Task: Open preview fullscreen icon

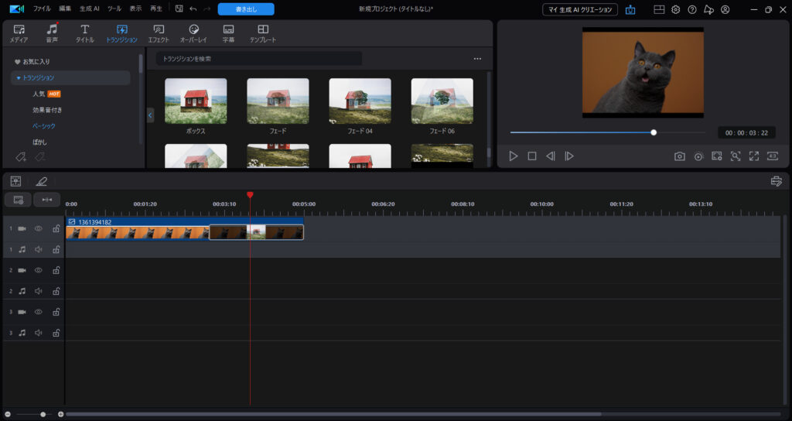Action: (753, 156)
